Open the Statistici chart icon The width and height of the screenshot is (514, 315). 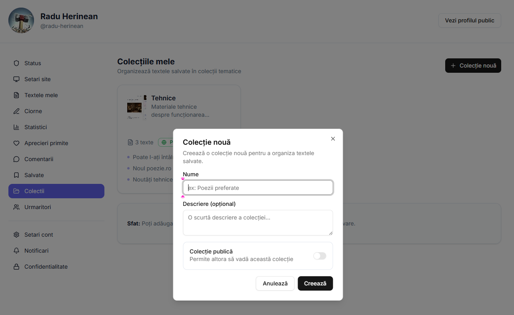pyautogui.click(x=16, y=127)
